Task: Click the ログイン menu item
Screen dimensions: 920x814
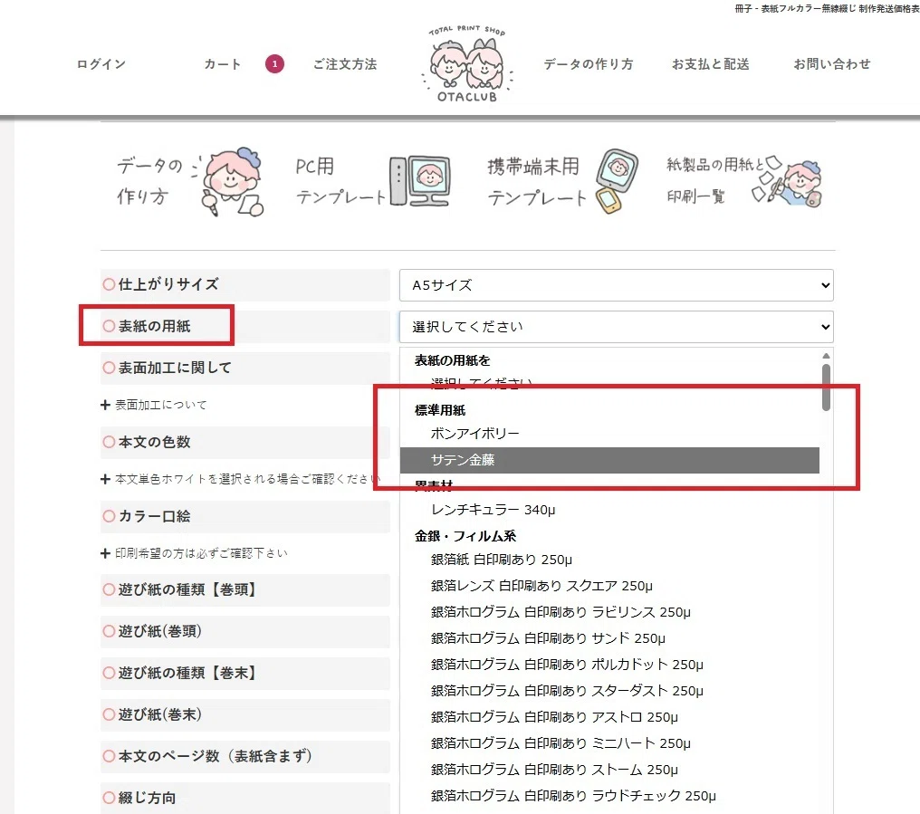Action: tap(101, 64)
